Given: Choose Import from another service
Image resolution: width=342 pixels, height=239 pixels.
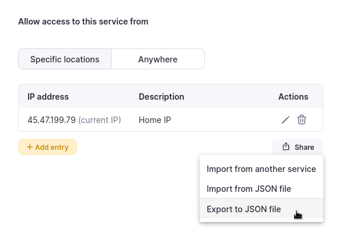Looking at the screenshot, I should coord(261,169).
